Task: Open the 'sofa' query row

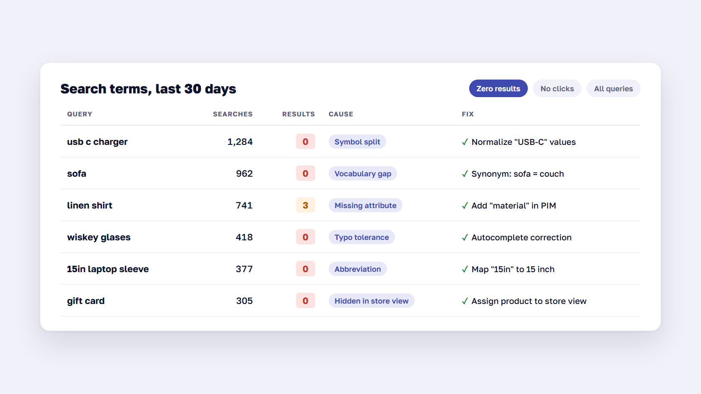Action: click(350, 173)
